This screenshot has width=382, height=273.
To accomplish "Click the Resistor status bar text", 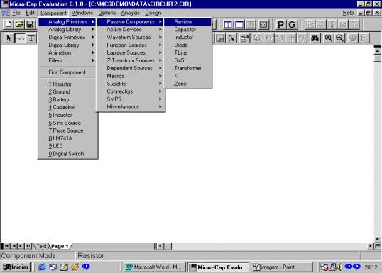I will point(91,256).
